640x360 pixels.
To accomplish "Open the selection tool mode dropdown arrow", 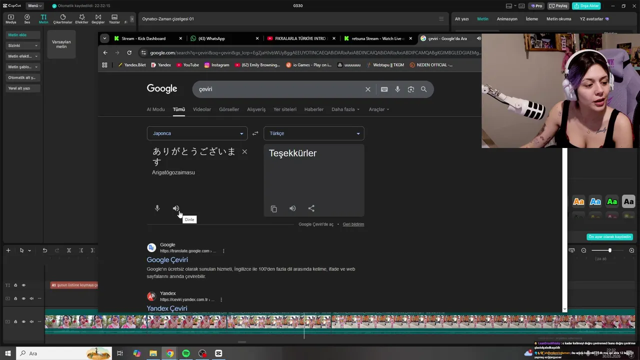I will (x=29, y=250).
